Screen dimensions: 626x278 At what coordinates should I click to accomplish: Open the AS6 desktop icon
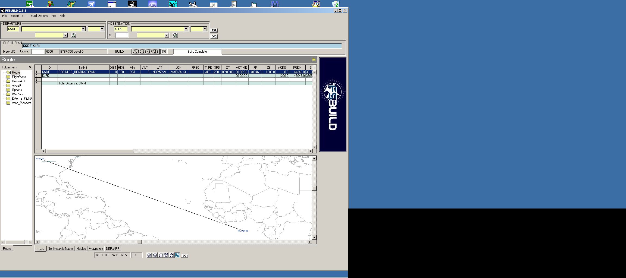tap(153, 4)
